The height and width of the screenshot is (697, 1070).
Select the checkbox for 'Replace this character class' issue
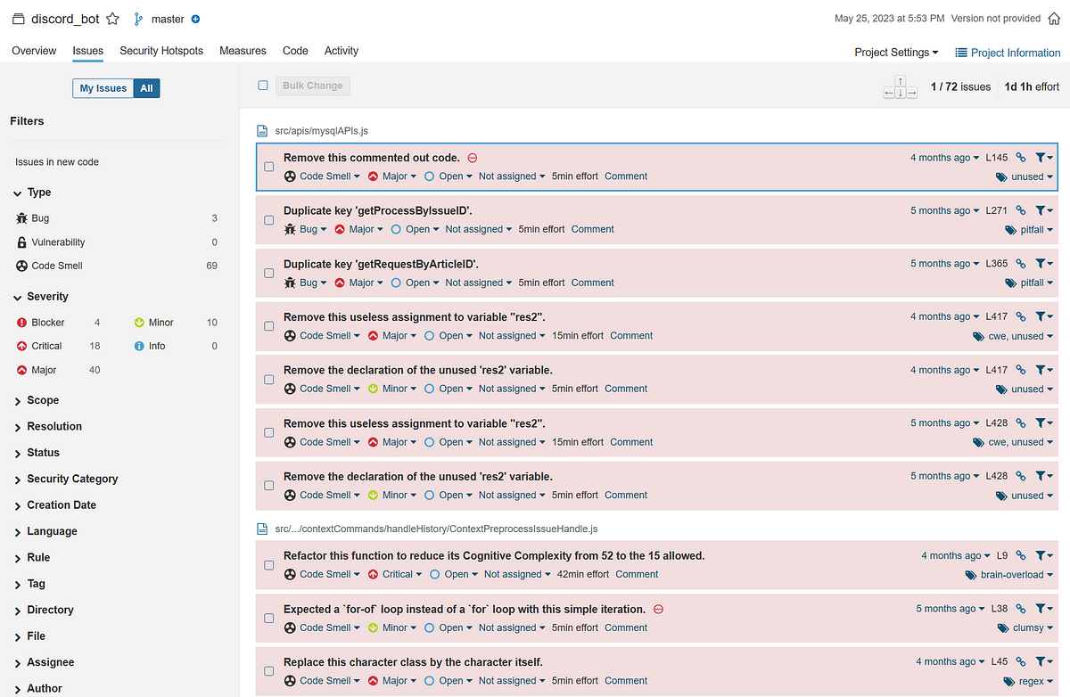click(x=269, y=671)
